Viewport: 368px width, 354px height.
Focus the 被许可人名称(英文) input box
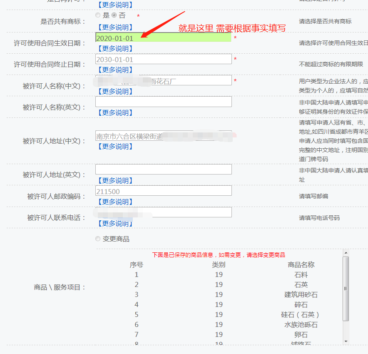click(x=163, y=102)
